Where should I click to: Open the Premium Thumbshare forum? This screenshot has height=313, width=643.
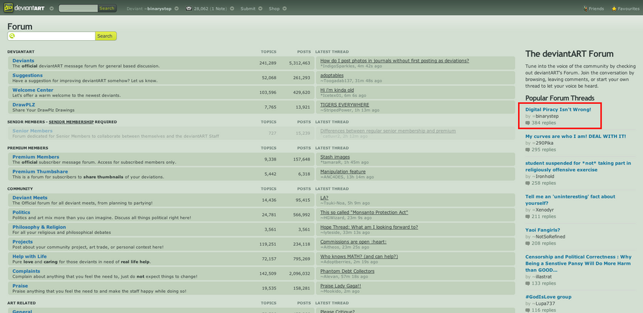click(40, 172)
